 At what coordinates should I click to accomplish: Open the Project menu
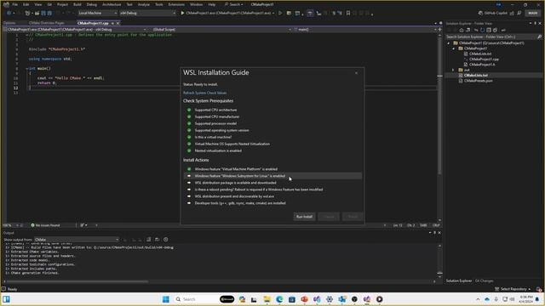(x=62, y=4)
